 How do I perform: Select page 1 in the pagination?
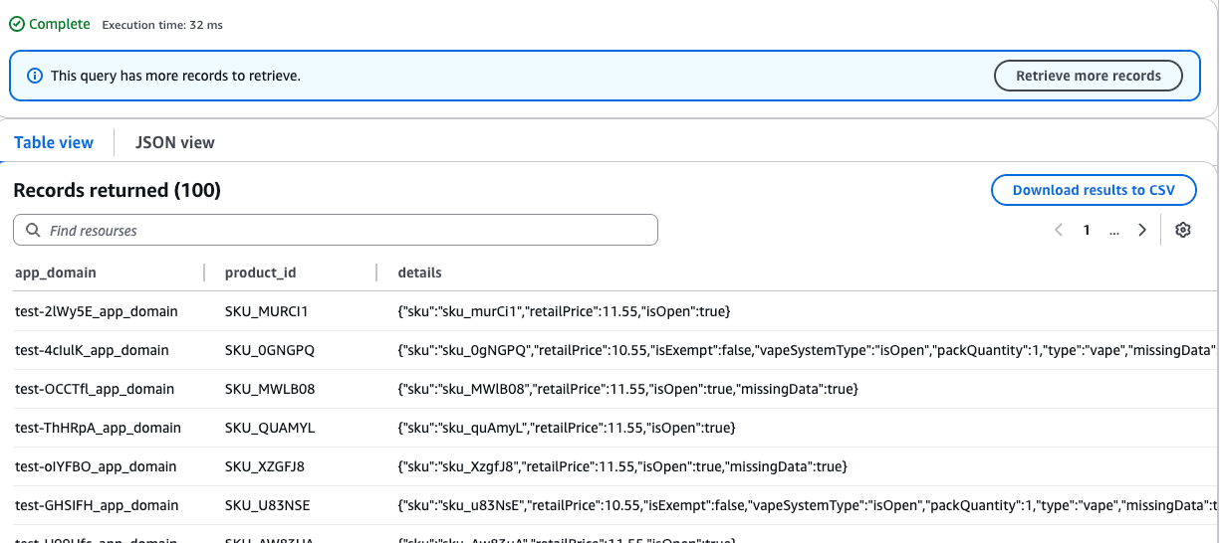tap(1087, 230)
